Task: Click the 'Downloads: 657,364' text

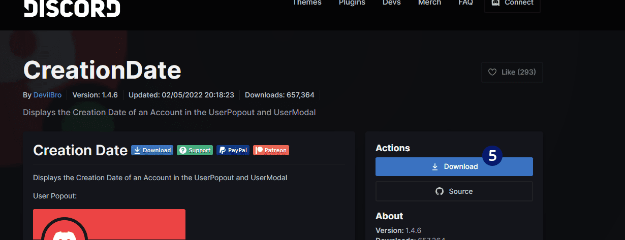Action: (x=279, y=95)
